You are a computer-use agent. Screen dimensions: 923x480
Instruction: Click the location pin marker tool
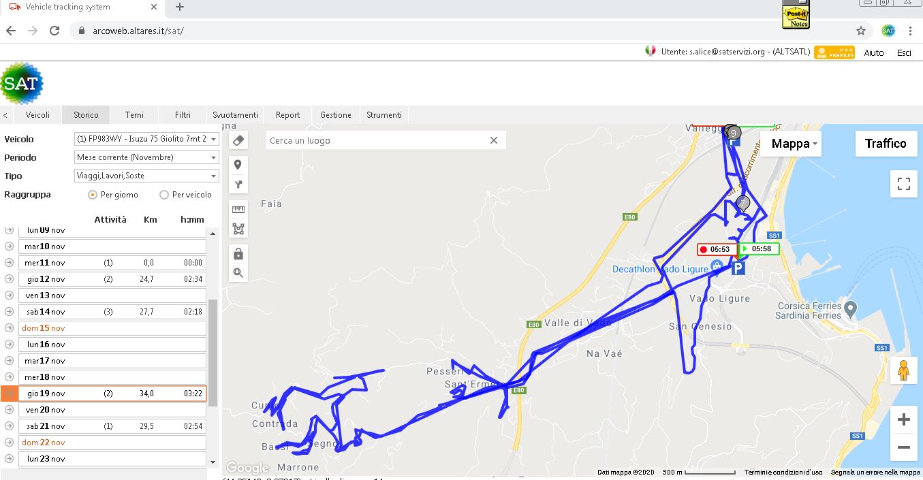pyautogui.click(x=238, y=165)
